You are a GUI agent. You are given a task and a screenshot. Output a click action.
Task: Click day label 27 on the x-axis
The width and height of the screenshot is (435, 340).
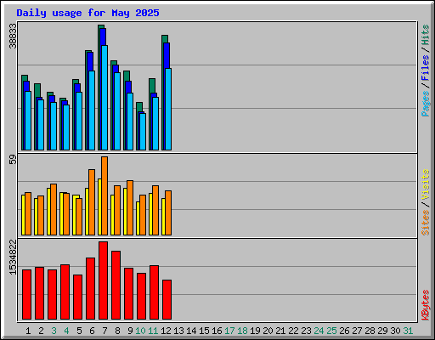(x=357, y=331)
